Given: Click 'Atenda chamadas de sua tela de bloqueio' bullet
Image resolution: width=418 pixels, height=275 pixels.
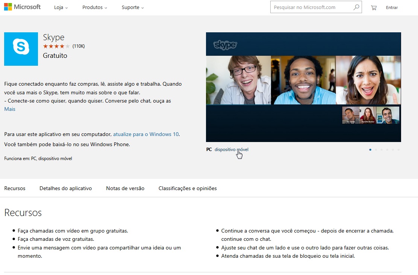Looking at the screenshot, I should point(288,256).
